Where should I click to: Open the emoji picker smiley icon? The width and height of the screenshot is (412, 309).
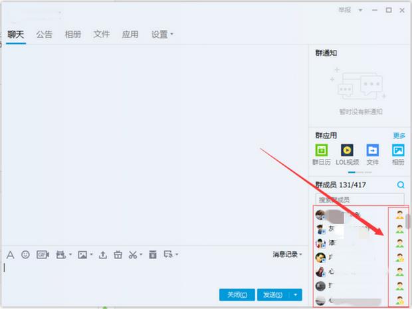pos(26,255)
